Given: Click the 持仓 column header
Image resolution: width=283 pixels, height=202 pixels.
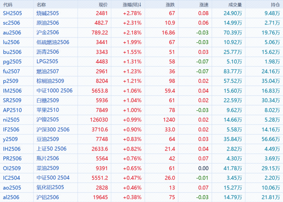Looking at the screenshot, I should 275,5.
